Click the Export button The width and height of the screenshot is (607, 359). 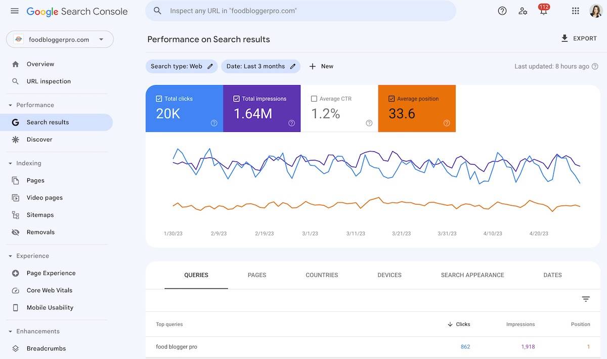579,38
